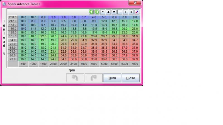The width and height of the screenshot is (223, 125).
Task: Select the cell with value 28.7
Action: [104, 36]
